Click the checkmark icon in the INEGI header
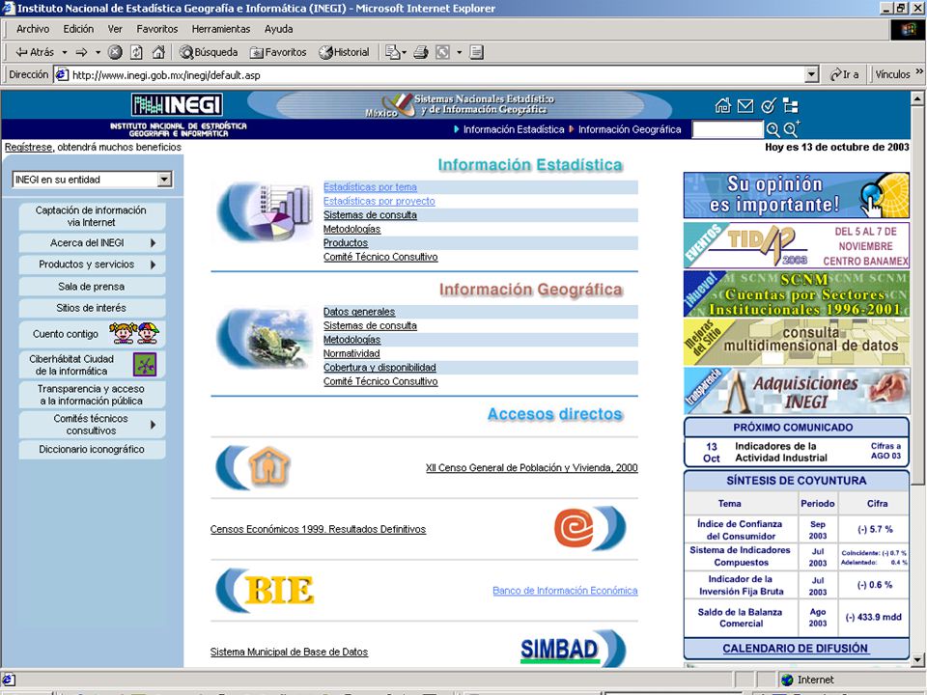Image resolution: width=927 pixels, height=695 pixels. coord(769,106)
